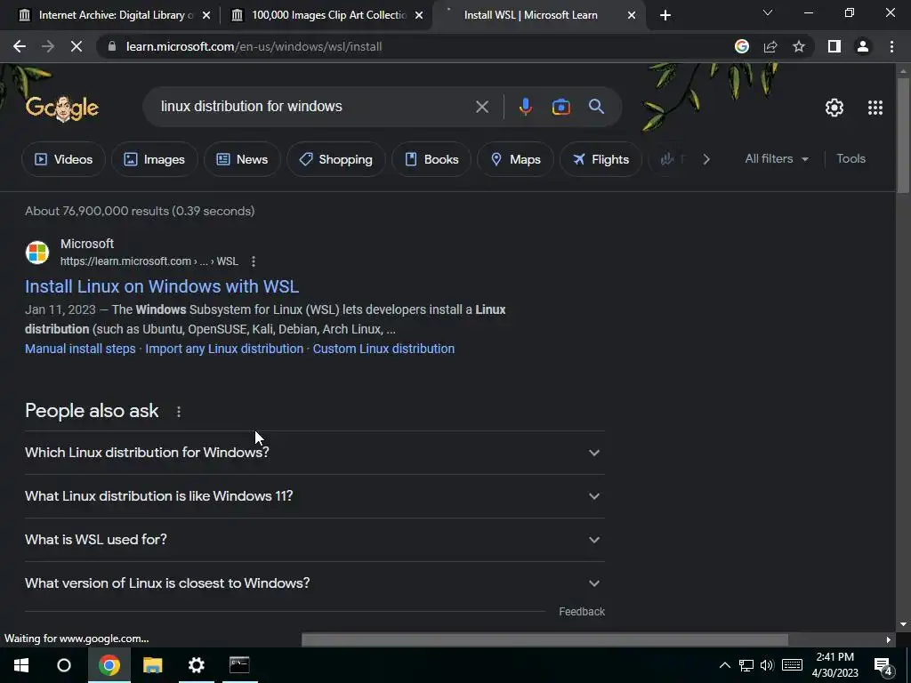Open Manual install steps sitelink

(x=80, y=349)
